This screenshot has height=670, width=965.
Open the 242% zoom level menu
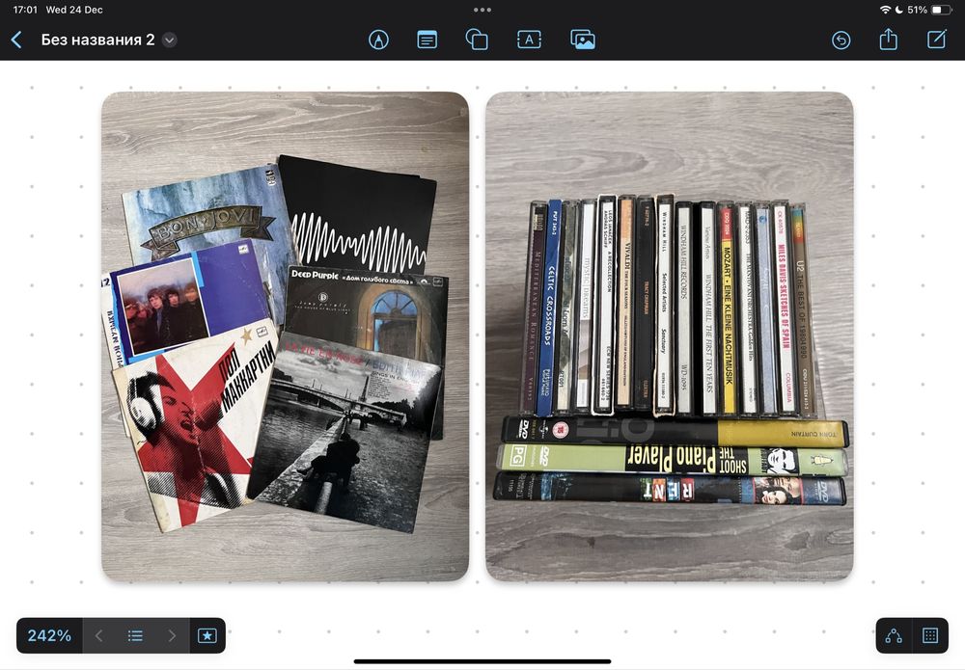(49, 635)
